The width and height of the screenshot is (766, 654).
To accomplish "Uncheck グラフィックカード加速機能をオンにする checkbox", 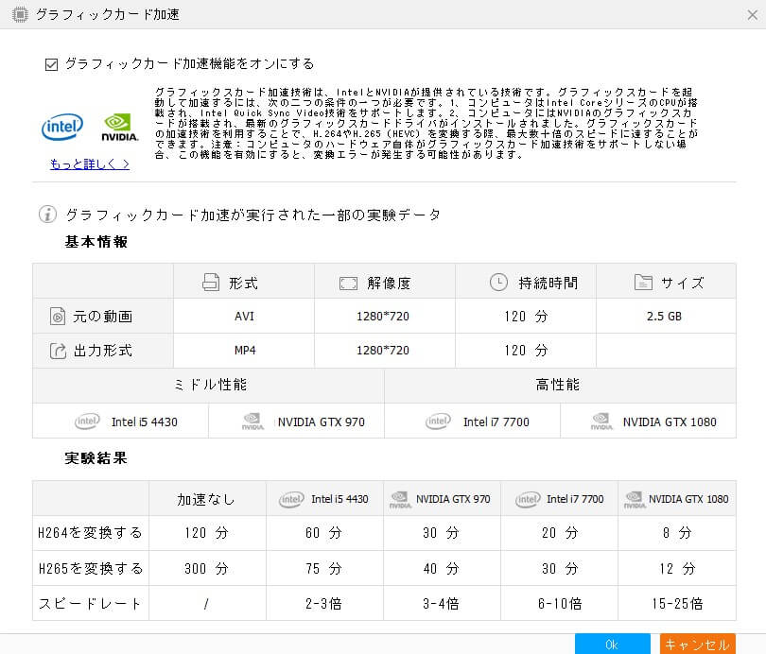I will tap(51, 64).
